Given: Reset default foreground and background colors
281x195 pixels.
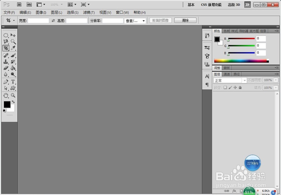Looking at the screenshot, I should [4, 111].
